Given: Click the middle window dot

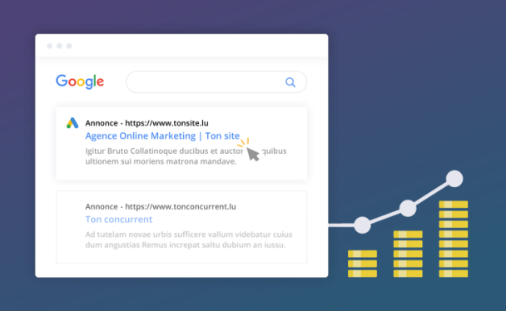Looking at the screenshot, I should (59, 46).
